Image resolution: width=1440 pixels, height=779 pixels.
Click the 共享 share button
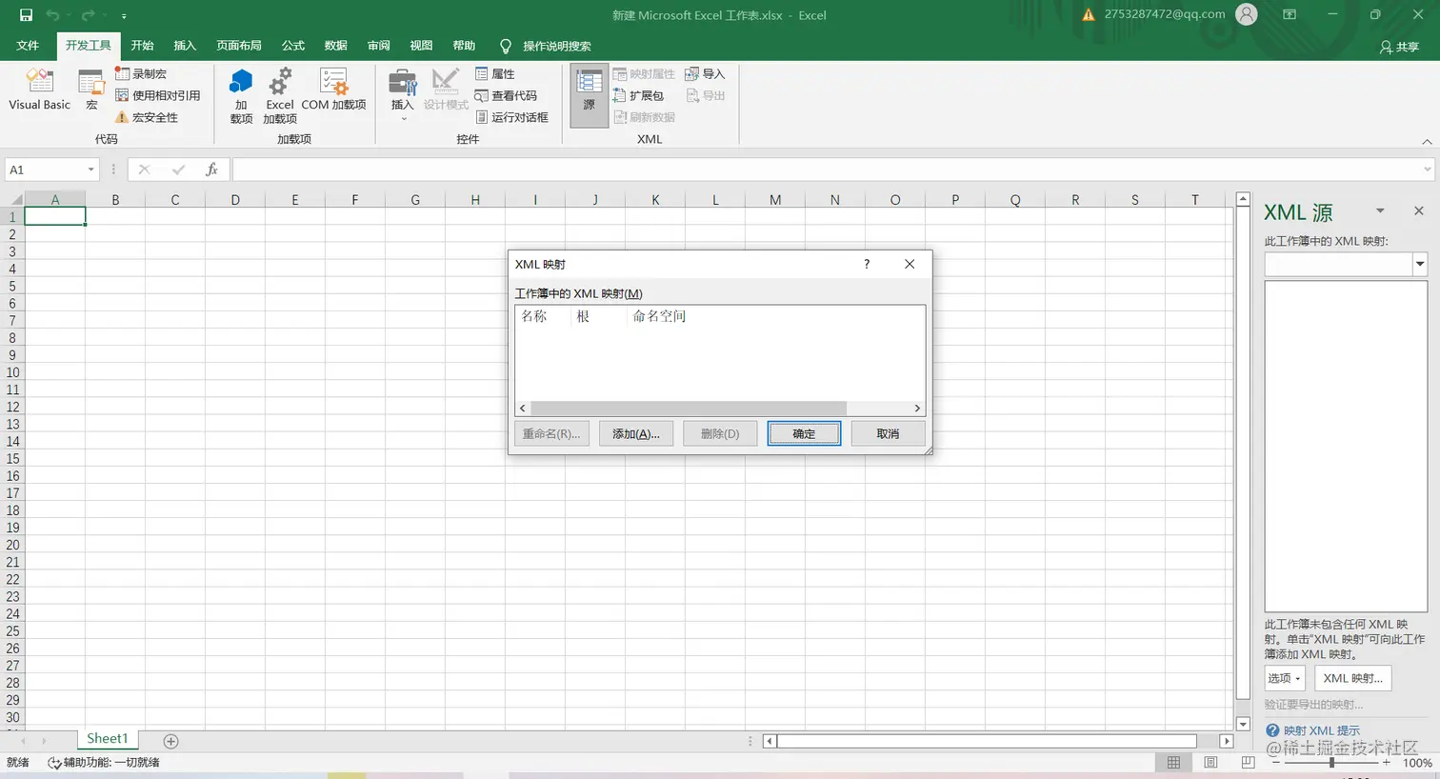(x=1399, y=47)
